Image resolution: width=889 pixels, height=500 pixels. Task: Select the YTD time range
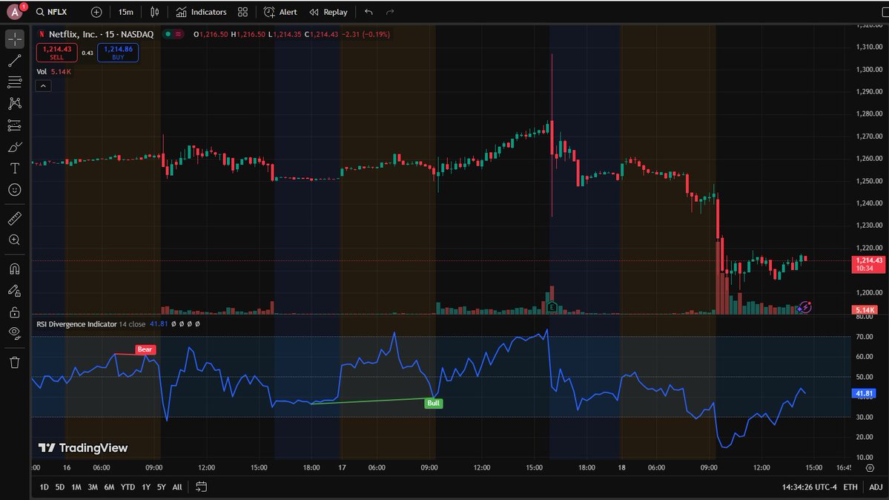coord(128,487)
